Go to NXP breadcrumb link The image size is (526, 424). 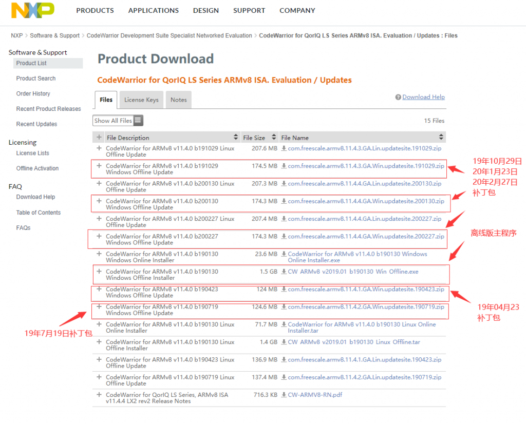tap(17, 35)
